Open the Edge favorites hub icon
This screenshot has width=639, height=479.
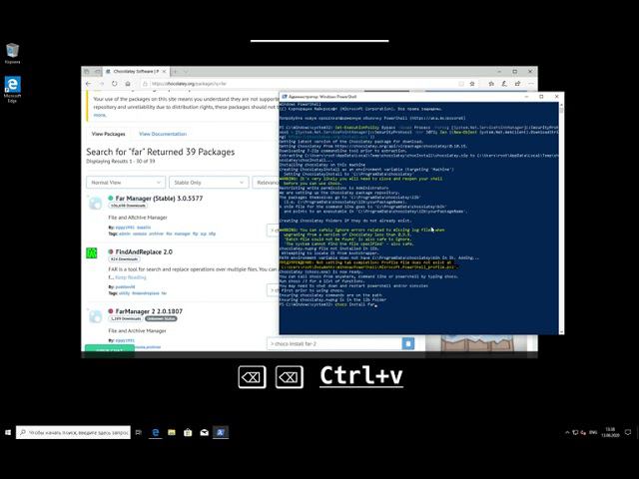pos(491,84)
